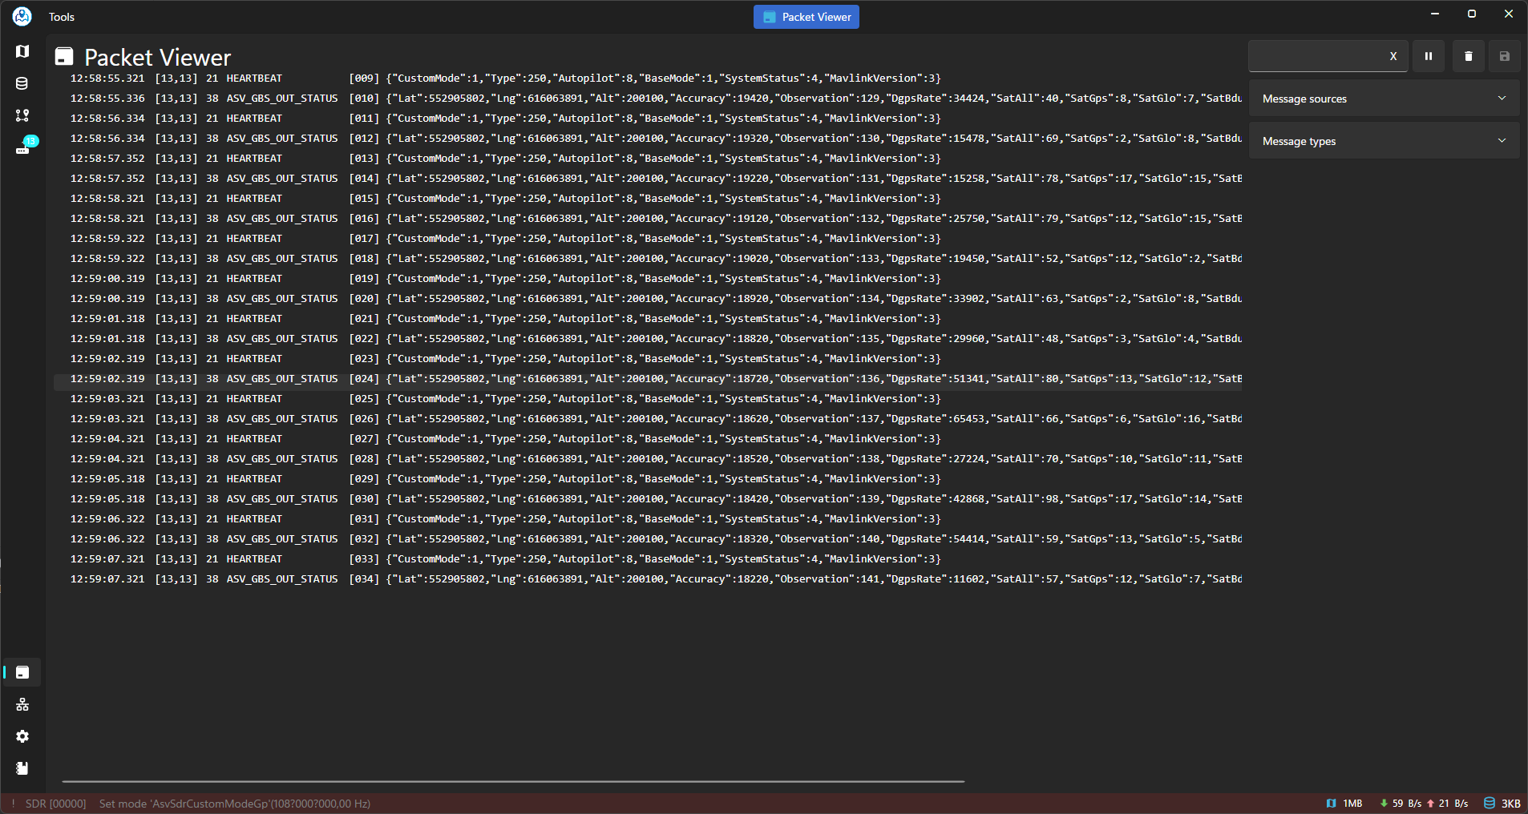Screen dimensions: 1528x814
Task: Open the mission waypoints route icon
Action: pyautogui.click(x=22, y=115)
